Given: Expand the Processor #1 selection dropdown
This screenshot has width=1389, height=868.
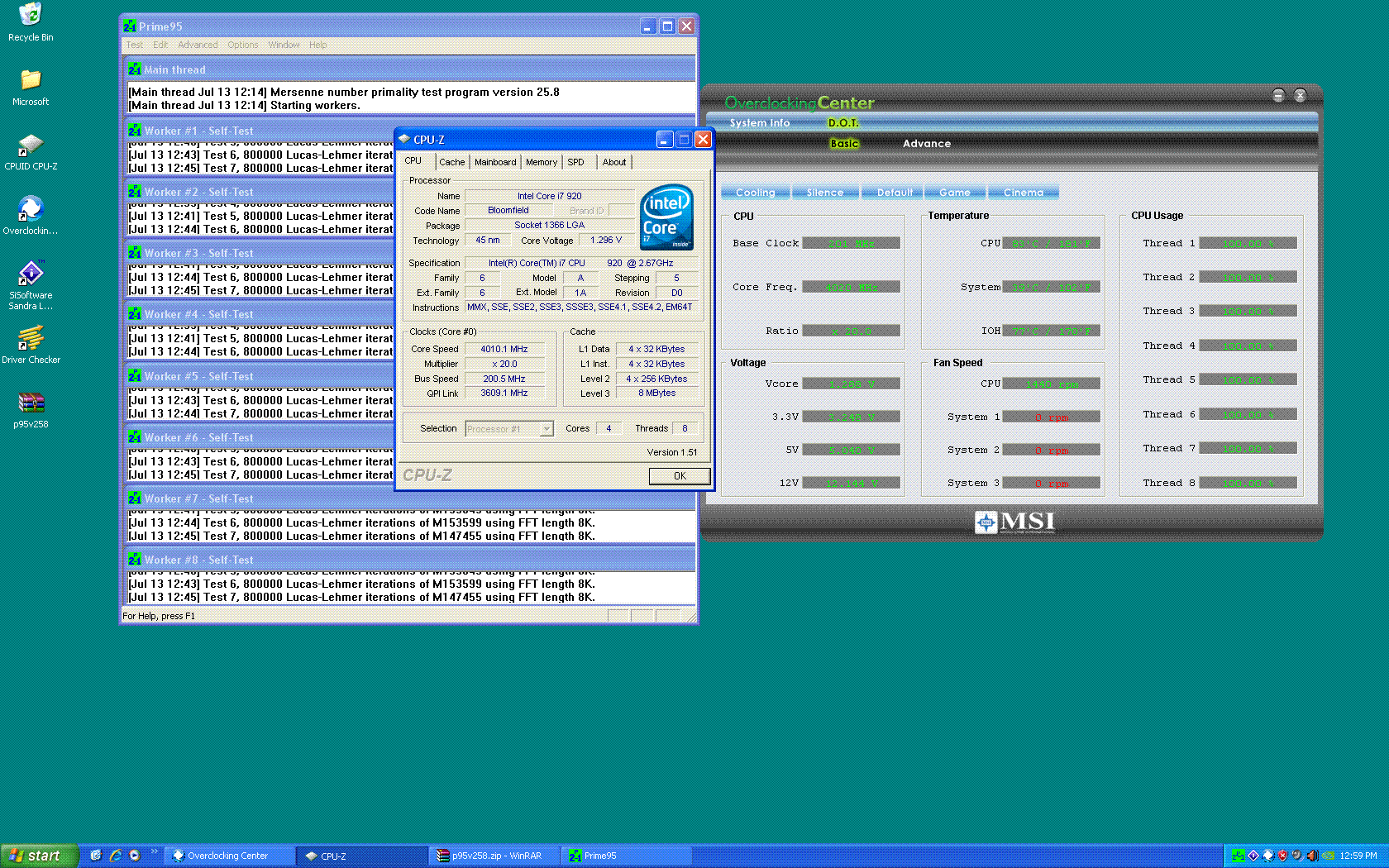Looking at the screenshot, I should tap(546, 428).
